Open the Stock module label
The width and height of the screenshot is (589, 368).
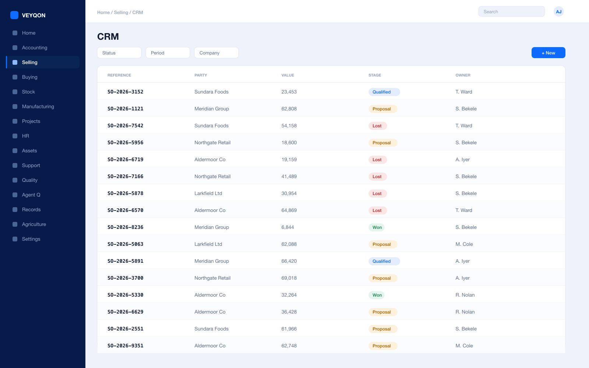(28, 92)
